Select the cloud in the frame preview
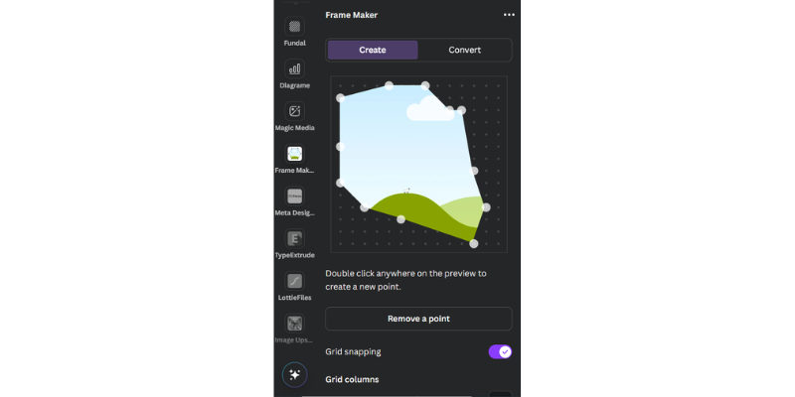Screen dimensions: 795x397 [430, 109]
